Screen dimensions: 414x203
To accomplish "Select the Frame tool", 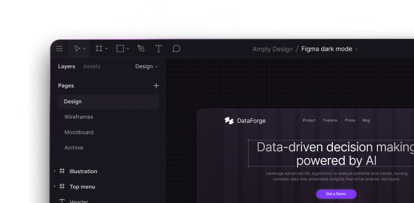I will pyautogui.click(x=99, y=48).
